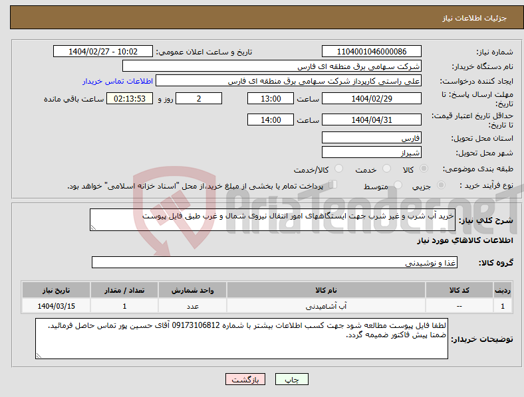Select the متوسط purchase type radio
This screenshot has height=397, width=524.
tap(398, 185)
